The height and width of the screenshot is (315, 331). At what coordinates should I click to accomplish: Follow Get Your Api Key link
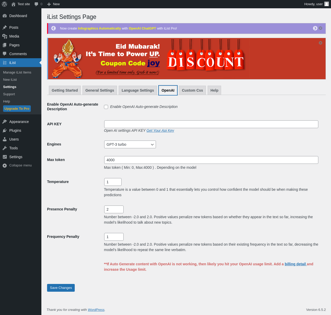tap(160, 130)
